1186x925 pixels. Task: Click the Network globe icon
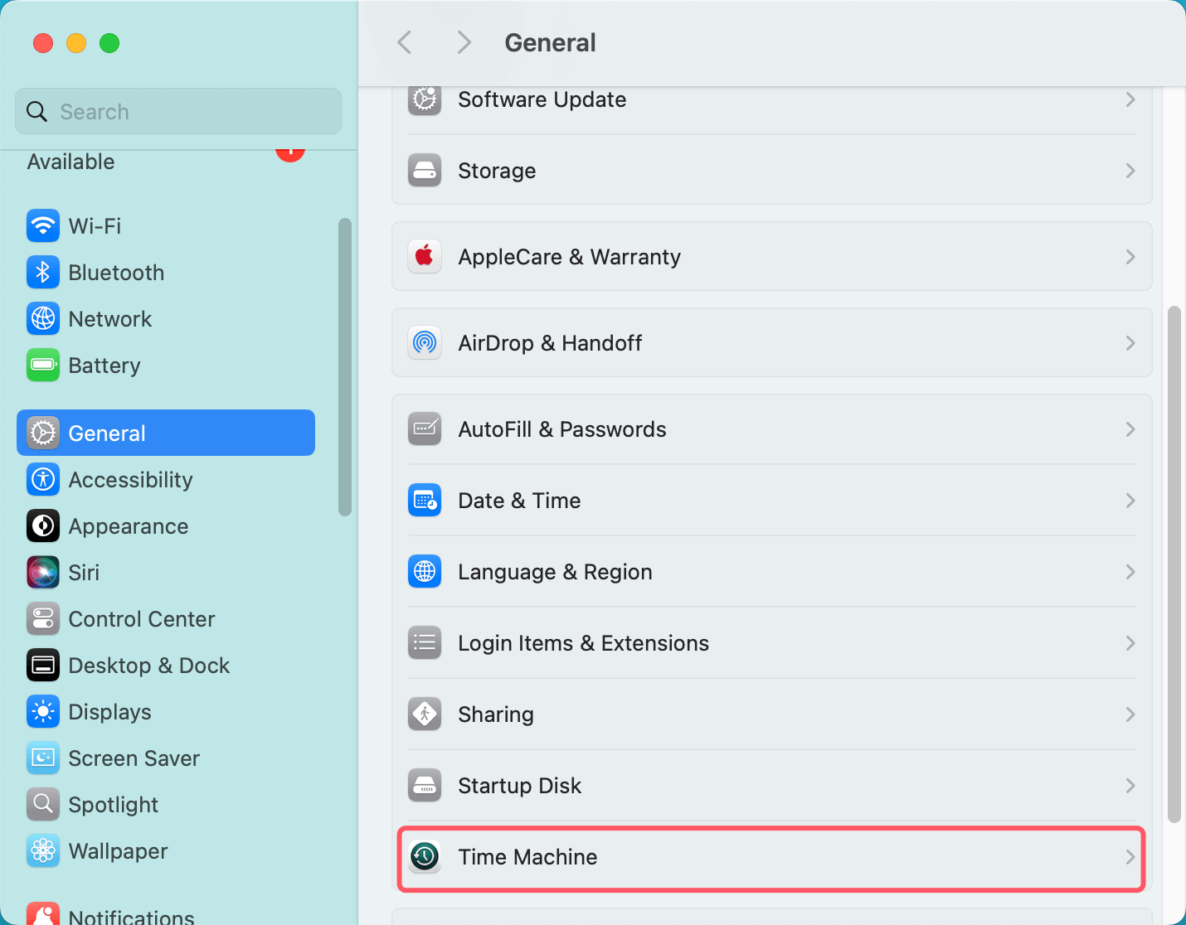click(43, 318)
